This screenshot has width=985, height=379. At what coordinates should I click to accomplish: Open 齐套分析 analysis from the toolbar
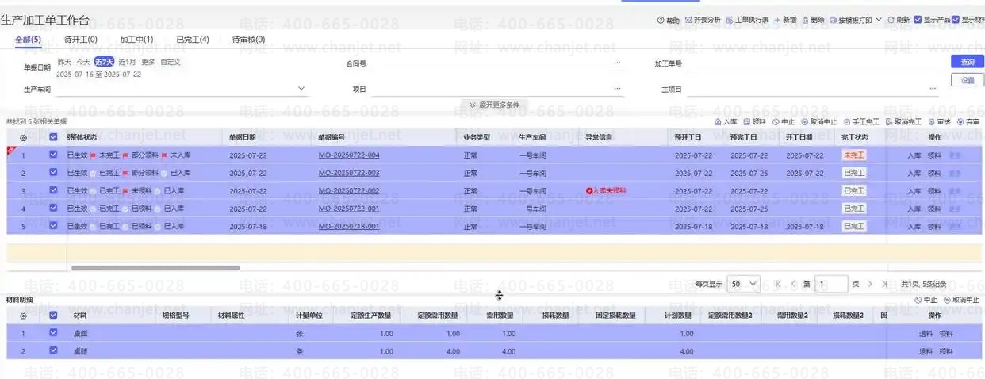tap(703, 21)
